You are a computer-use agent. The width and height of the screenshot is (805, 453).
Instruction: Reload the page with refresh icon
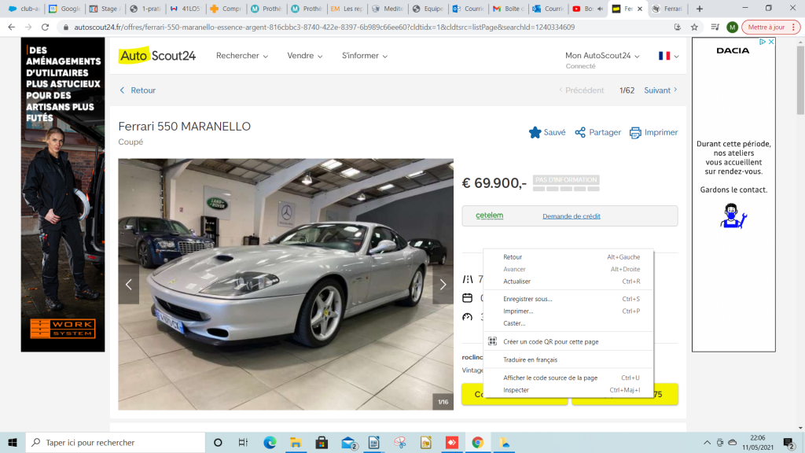click(x=45, y=28)
